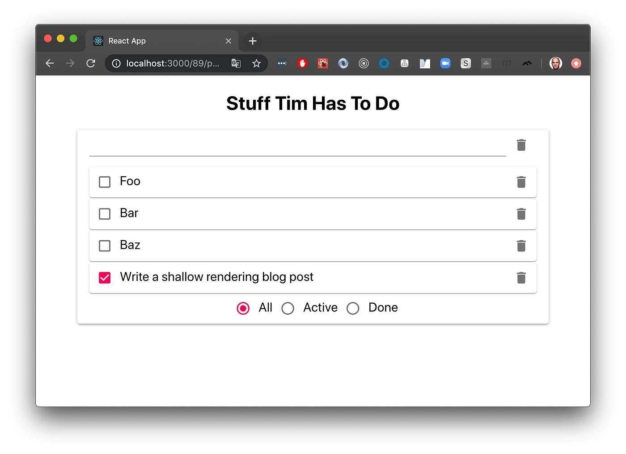Image resolution: width=626 pixels, height=454 pixels.
Task: Check the Baz todo checkbox
Action: coord(104,246)
